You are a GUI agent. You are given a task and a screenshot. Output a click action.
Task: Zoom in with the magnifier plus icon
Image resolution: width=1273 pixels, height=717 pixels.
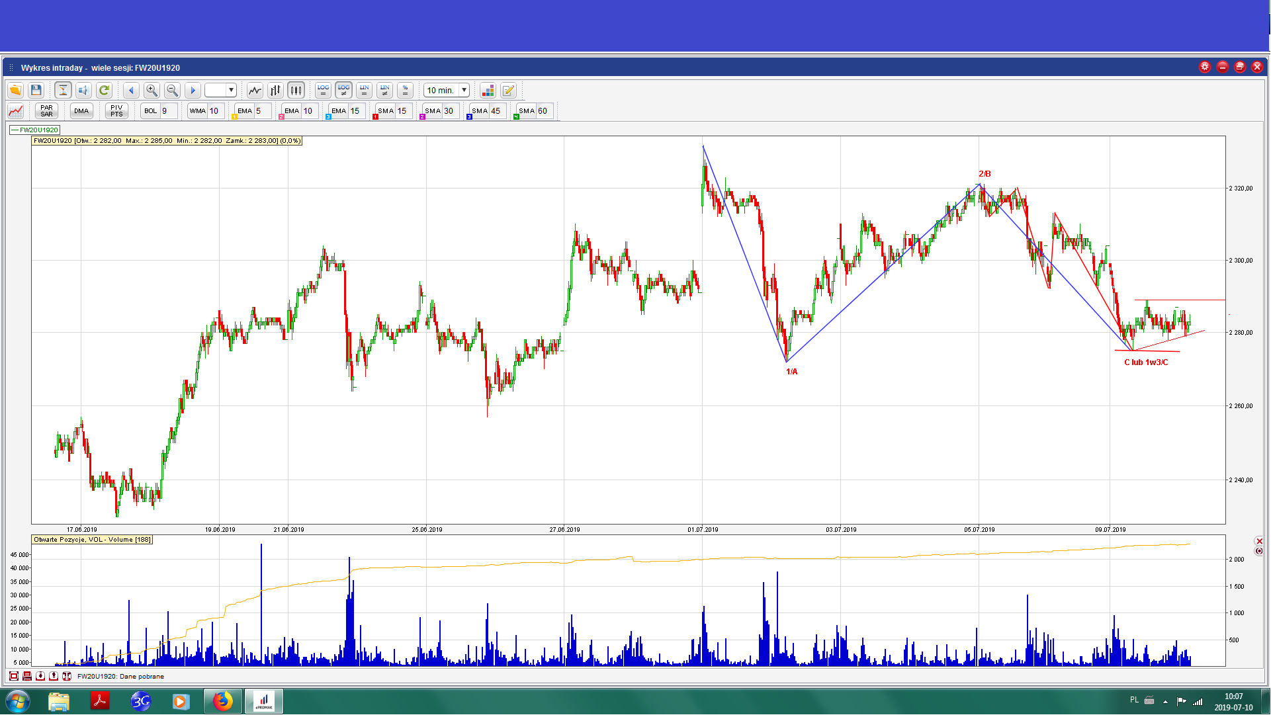click(152, 91)
